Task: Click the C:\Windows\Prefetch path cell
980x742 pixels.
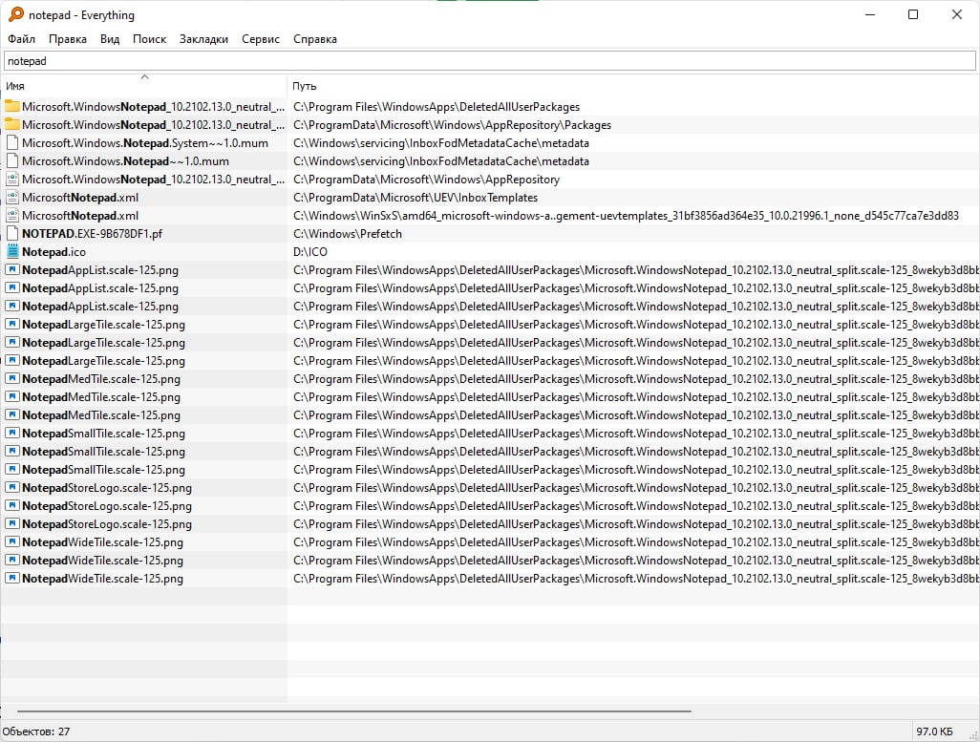Action: [348, 234]
